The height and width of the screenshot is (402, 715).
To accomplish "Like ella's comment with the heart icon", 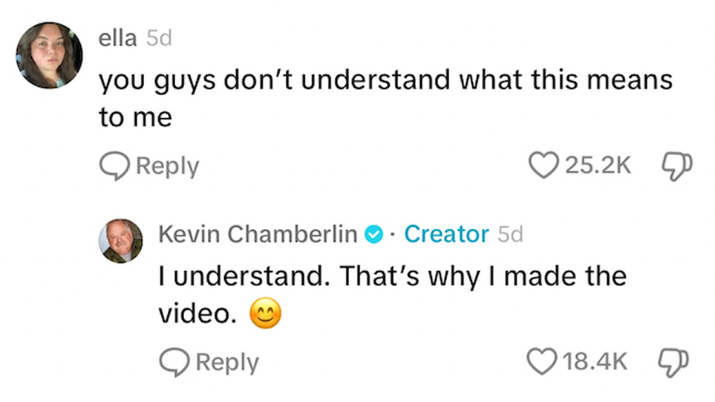I will coord(543,165).
